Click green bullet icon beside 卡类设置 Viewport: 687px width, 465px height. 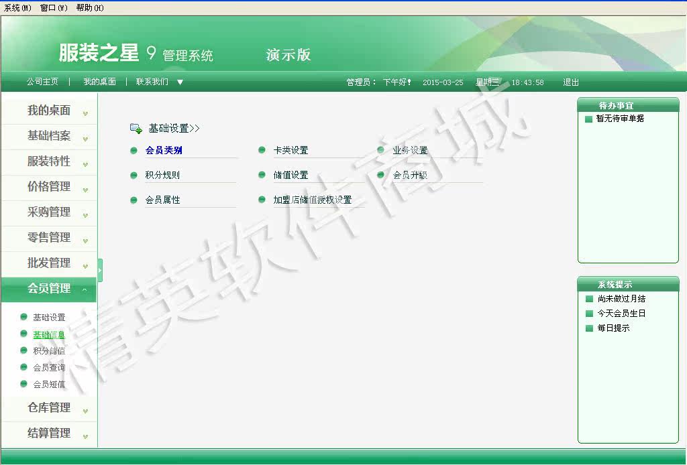262,150
